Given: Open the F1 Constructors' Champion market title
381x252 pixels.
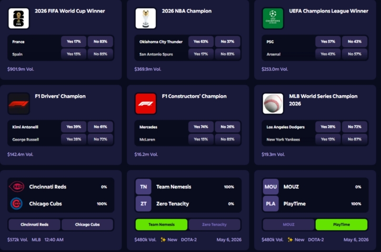Looking at the screenshot, I should click(x=194, y=97).
